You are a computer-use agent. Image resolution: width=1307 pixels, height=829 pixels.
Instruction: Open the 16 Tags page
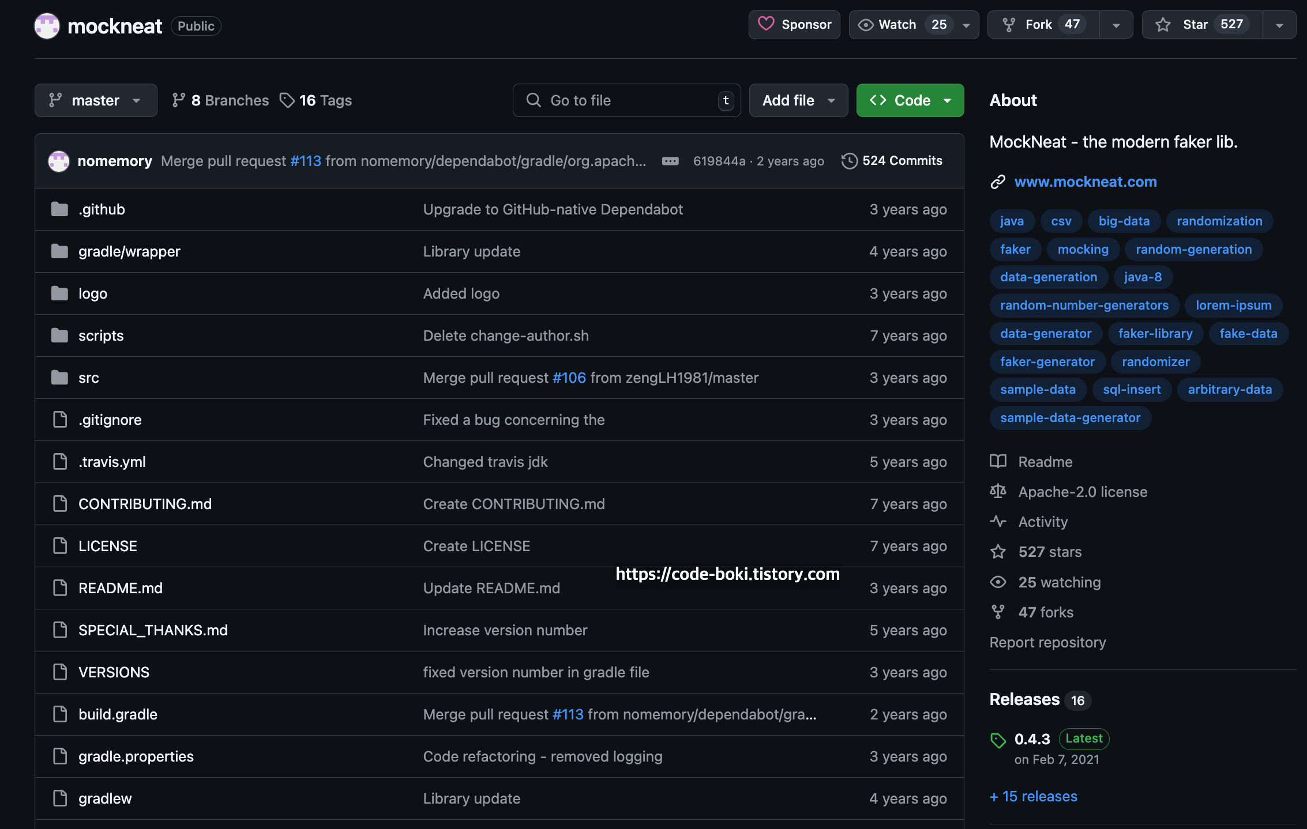click(316, 100)
